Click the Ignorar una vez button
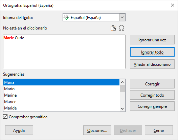The height and width of the screenshot is (140, 178). click(152, 40)
